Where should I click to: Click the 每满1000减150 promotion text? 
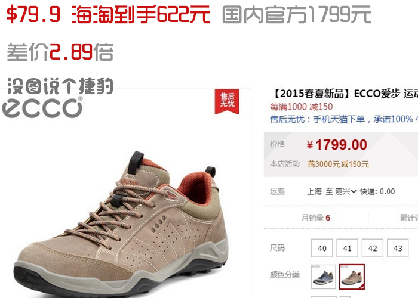point(301,107)
